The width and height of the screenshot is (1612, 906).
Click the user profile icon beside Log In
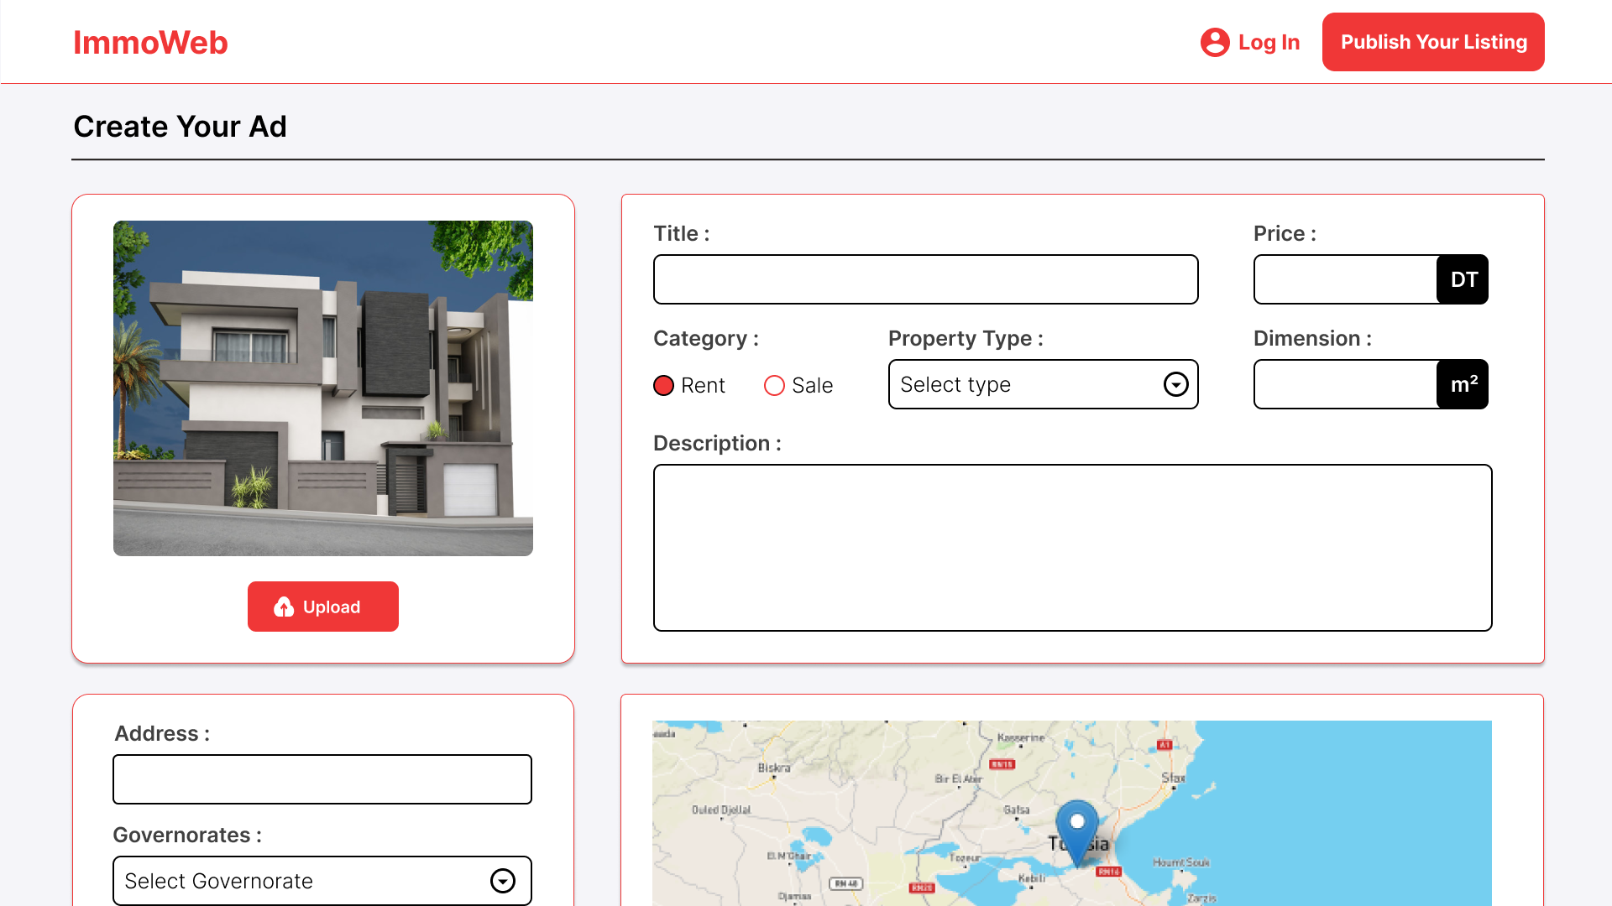point(1215,42)
